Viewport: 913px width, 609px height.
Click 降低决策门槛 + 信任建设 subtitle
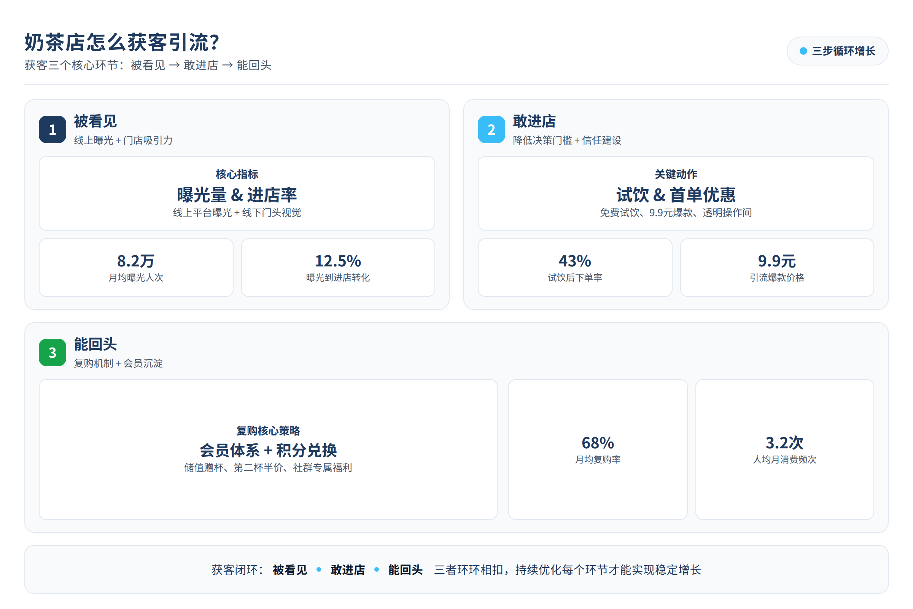click(567, 140)
